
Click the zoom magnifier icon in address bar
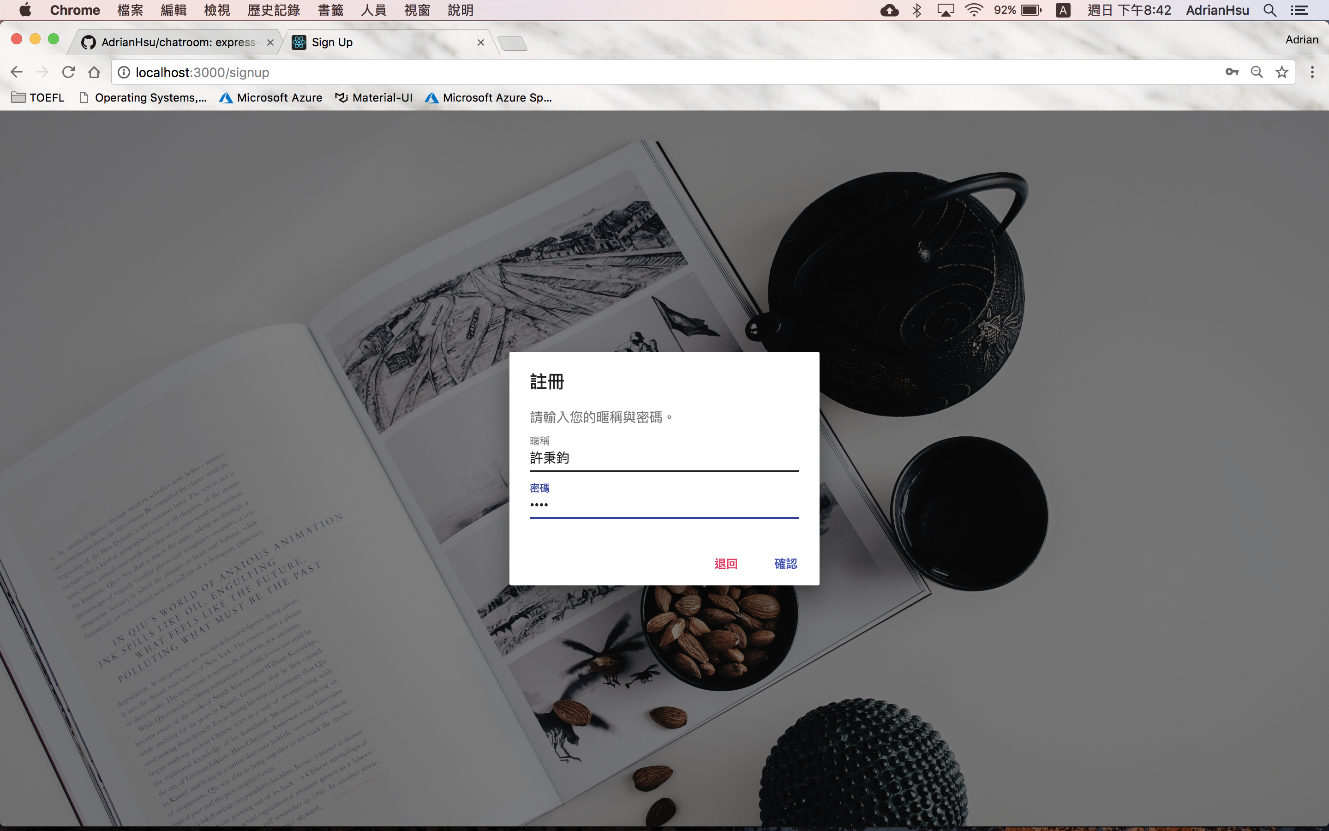point(1257,72)
